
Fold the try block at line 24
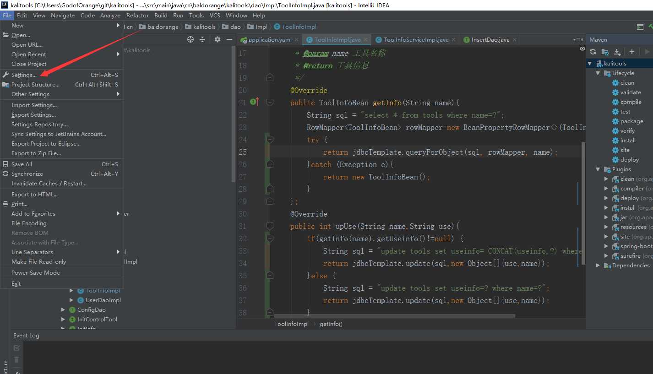tap(270, 139)
